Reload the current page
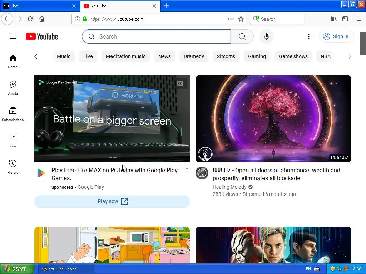366x274 pixels. coord(30,19)
